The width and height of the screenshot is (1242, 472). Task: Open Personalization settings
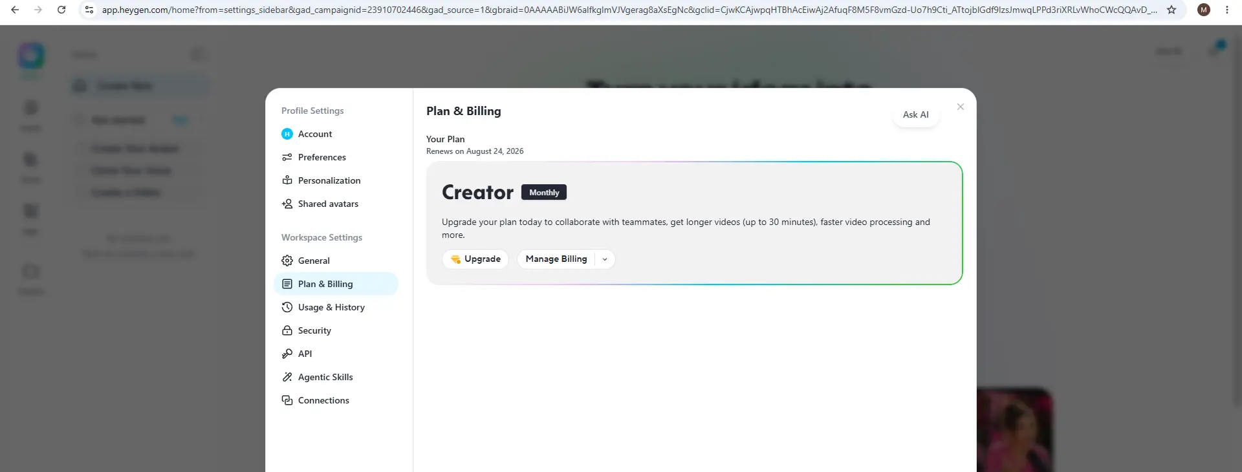pyautogui.click(x=336, y=180)
